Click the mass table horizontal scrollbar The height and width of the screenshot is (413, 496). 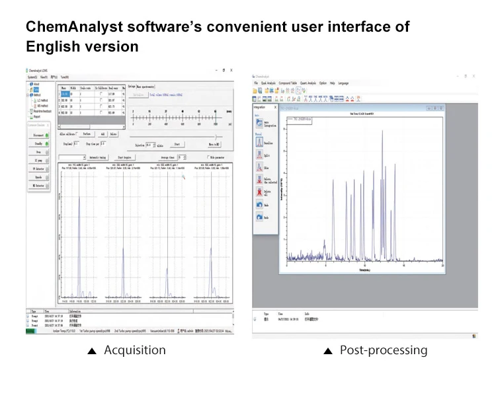(91, 127)
